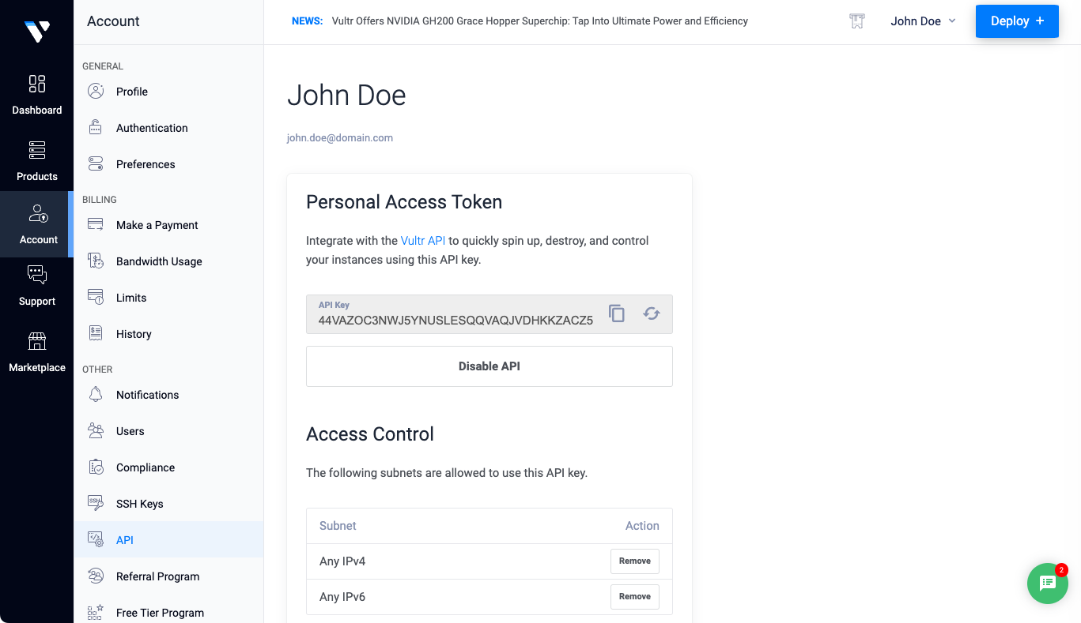Copy the API key to clipboard
Image resolution: width=1081 pixels, height=623 pixels.
(x=617, y=313)
